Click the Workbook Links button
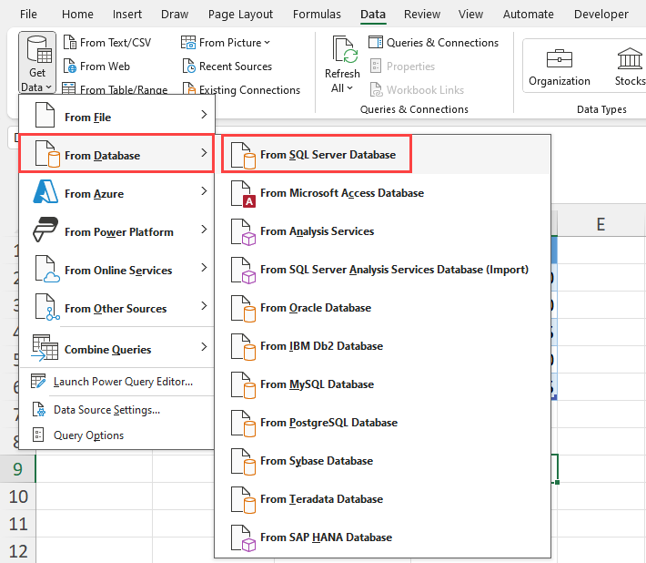Viewport: 646px width, 563px height. (417, 89)
